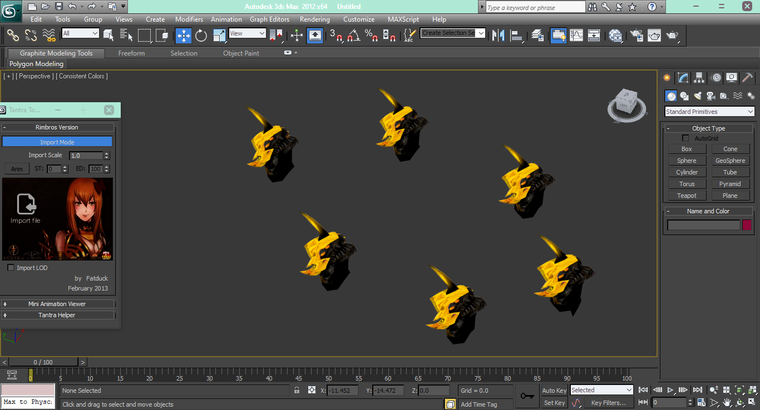Open Key Filters dialog
This screenshot has width=760, height=410.
tap(608, 403)
